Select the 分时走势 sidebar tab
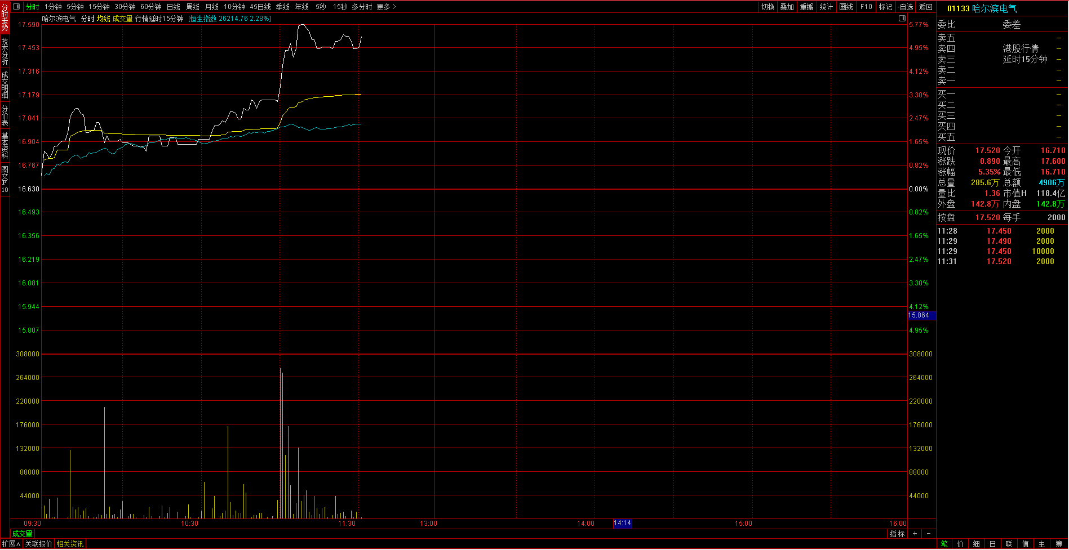The image size is (1069, 550). [x=5, y=18]
